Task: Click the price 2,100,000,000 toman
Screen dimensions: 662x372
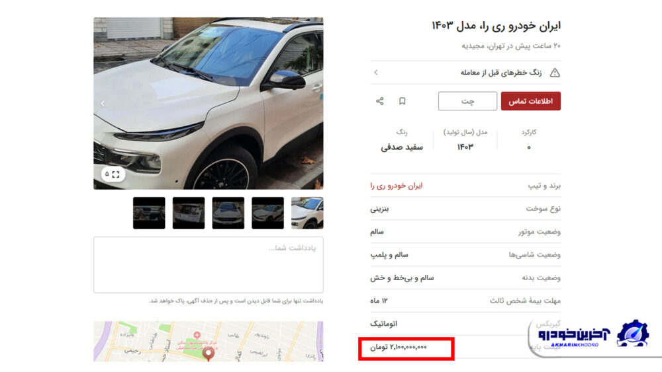Action: pyautogui.click(x=399, y=347)
